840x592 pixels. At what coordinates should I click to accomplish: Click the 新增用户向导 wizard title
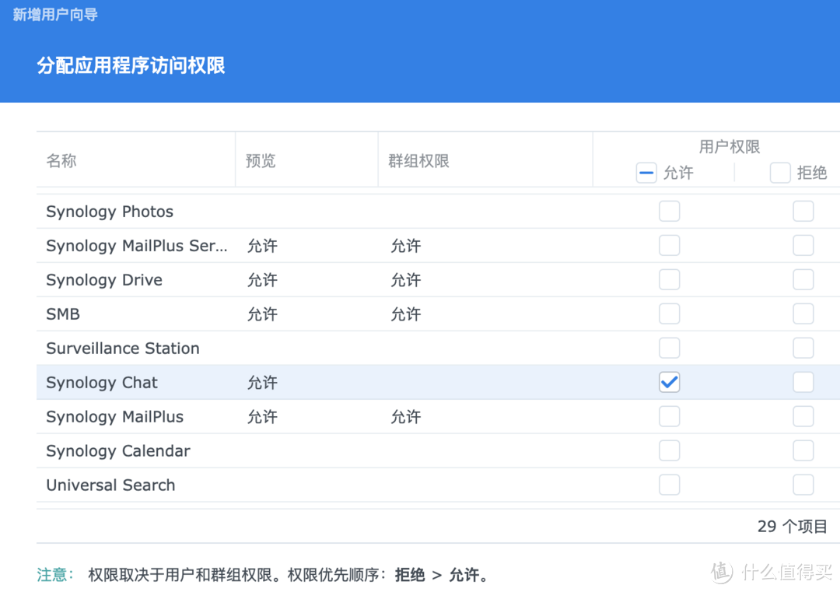pyautogui.click(x=54, y=14)
